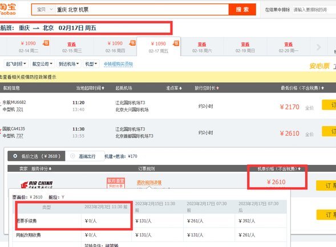Click the ¥2610 seller price
The width and height of the screenshot is (336, 247).
(x=276, y=182)
